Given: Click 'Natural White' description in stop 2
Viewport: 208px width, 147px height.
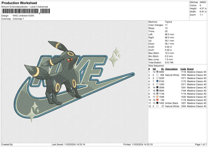Looking at the screenshot, I should click(172, 75).
